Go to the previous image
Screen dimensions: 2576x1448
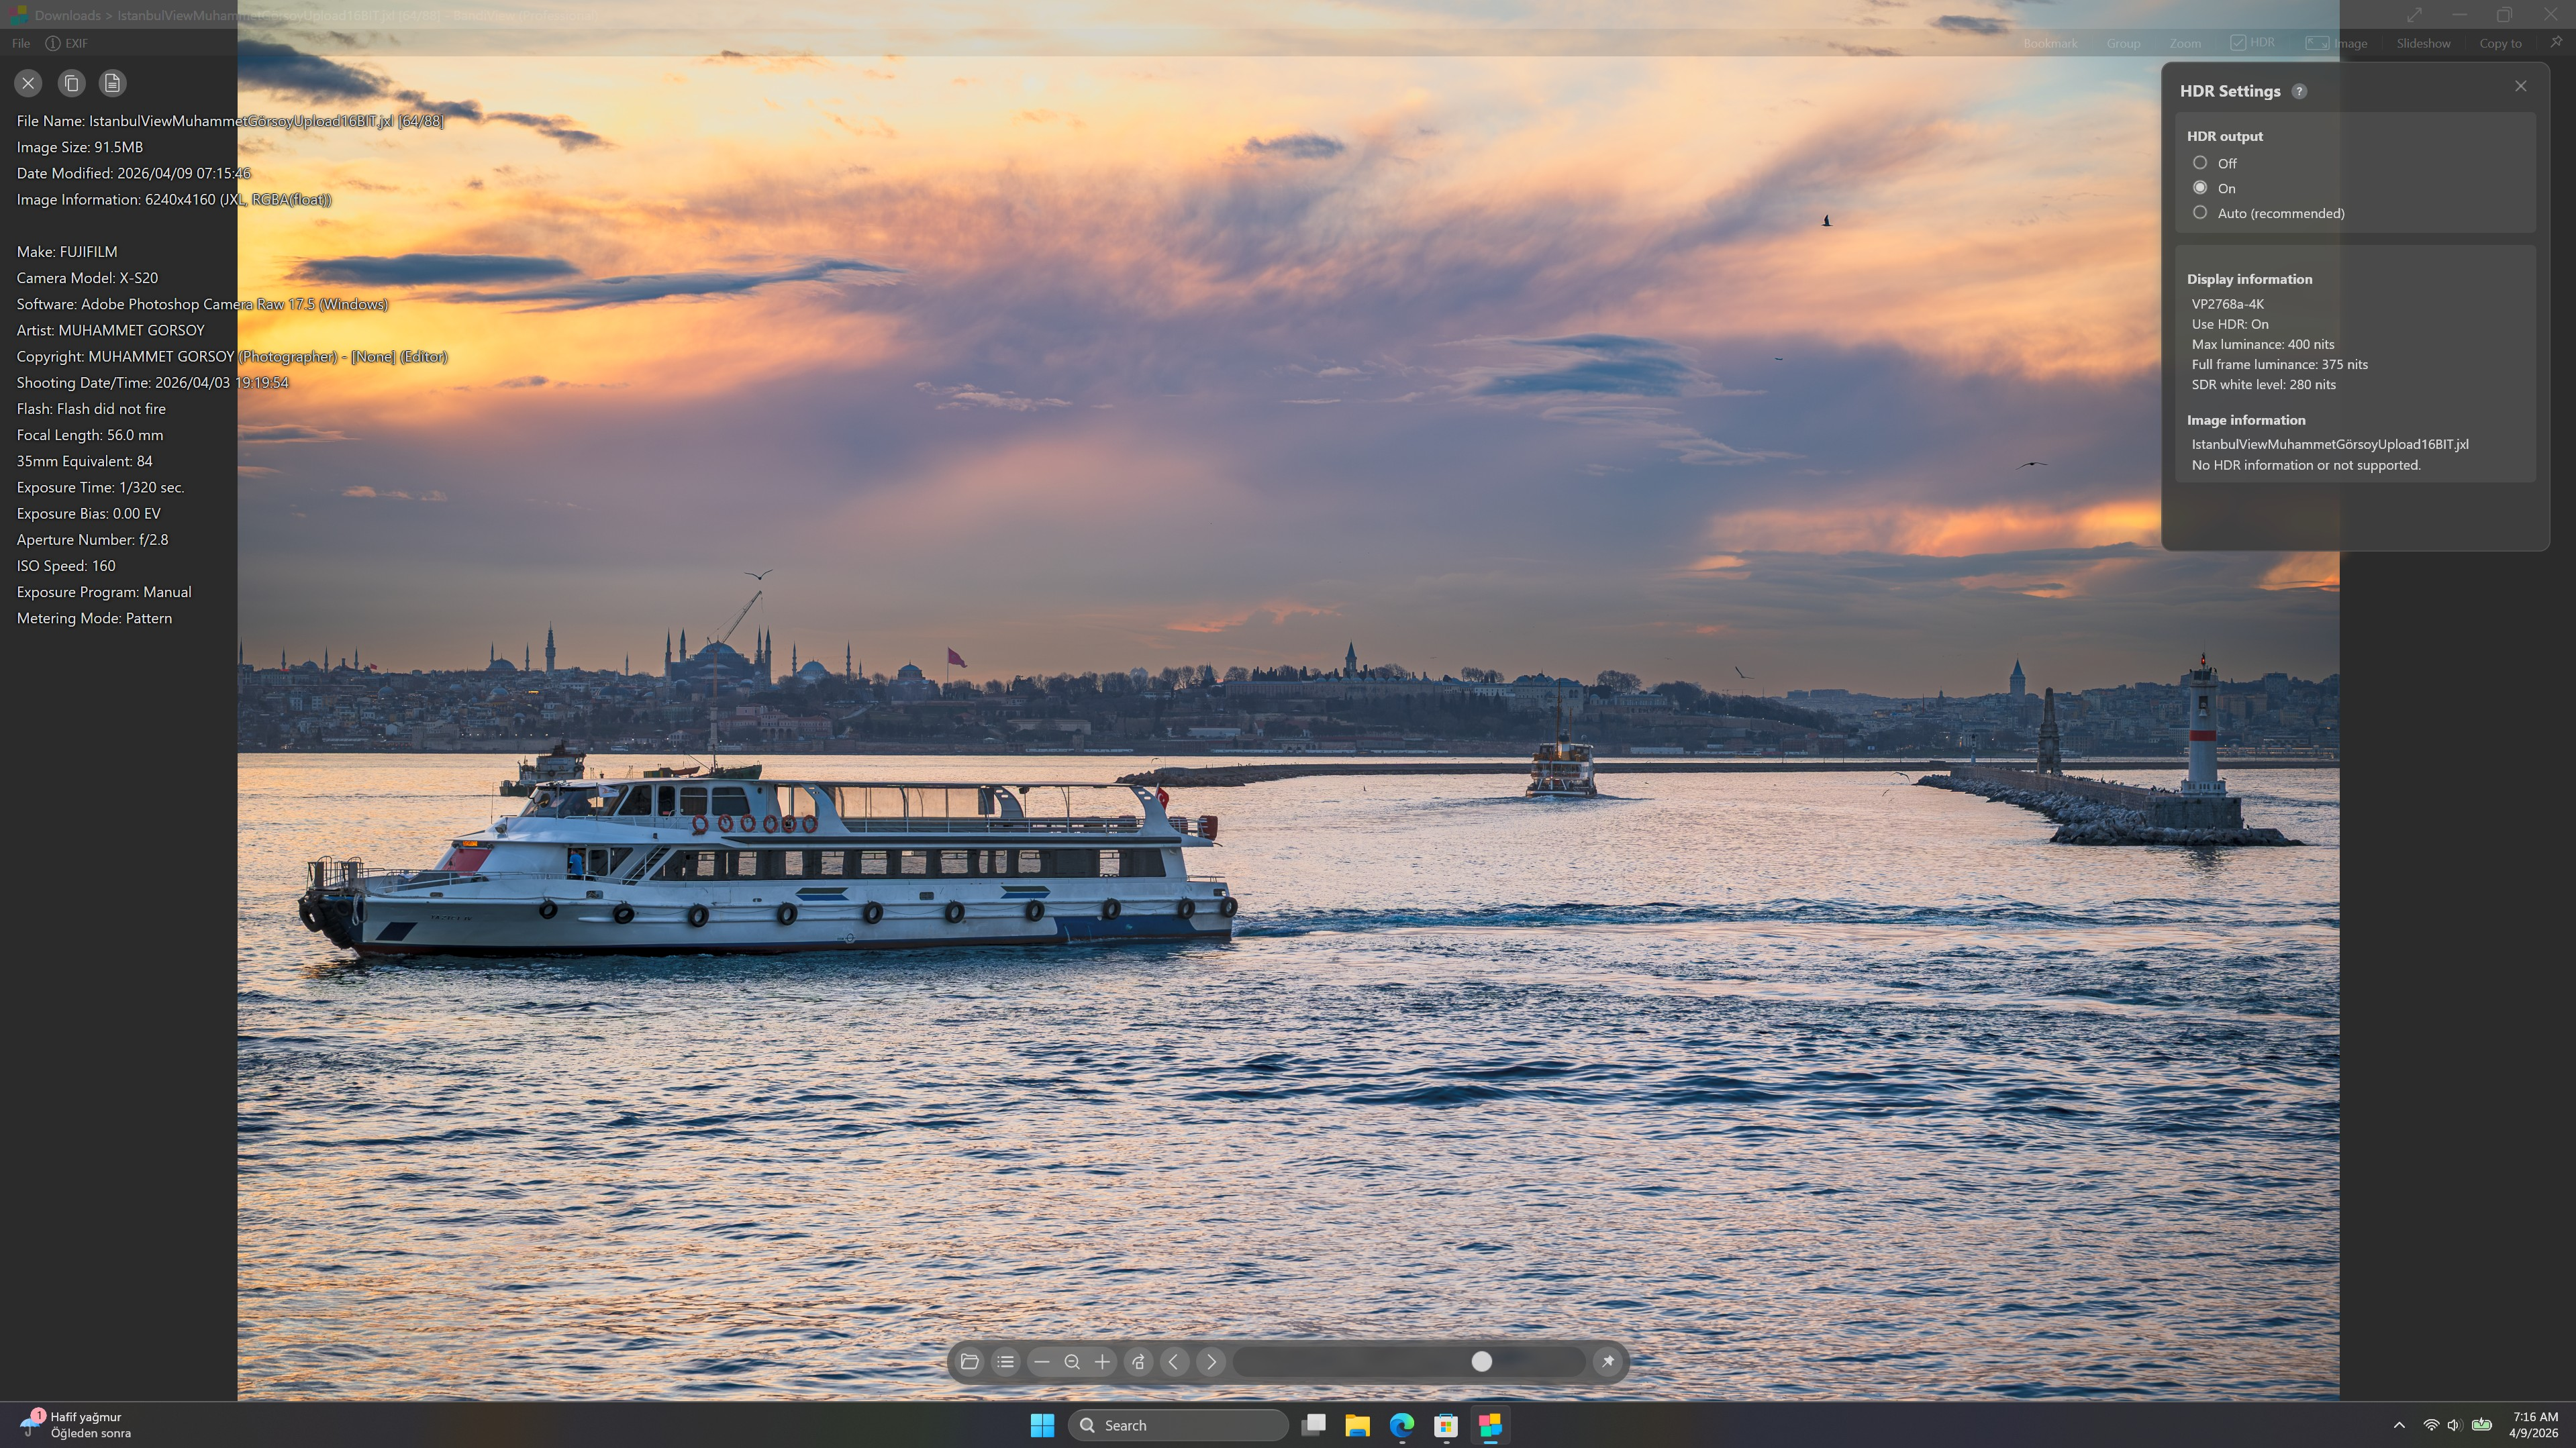click(1174, 1361)
